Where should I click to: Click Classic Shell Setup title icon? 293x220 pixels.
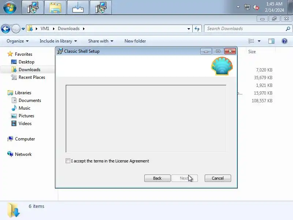click(x=60, y=51)
